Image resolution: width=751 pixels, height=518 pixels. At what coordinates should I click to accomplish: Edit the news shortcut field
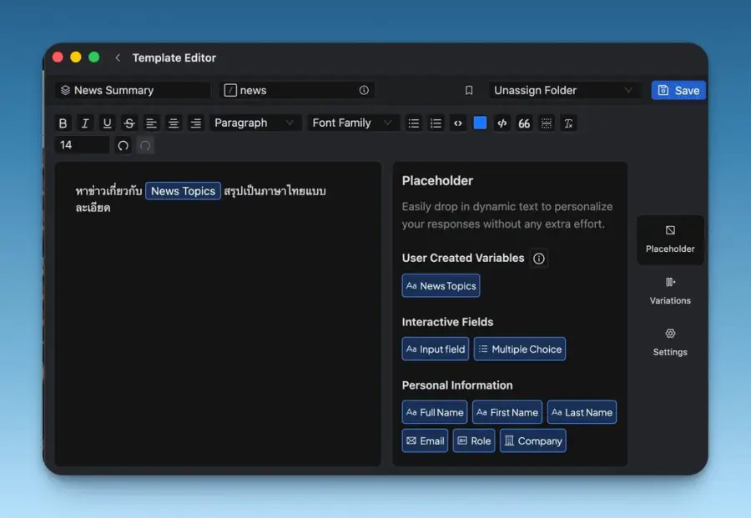point(297,90)
